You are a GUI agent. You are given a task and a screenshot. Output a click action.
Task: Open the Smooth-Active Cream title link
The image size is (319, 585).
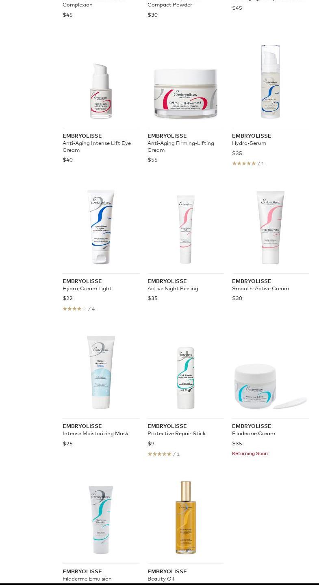click(x=260, y=289)
